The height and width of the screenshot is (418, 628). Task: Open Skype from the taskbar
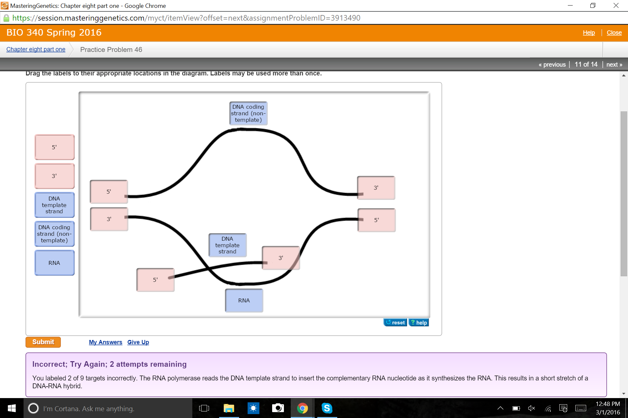tap(327, 408)
